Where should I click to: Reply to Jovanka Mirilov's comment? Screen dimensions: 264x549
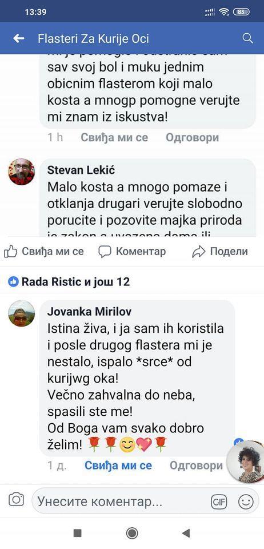(x=196, y=466)
